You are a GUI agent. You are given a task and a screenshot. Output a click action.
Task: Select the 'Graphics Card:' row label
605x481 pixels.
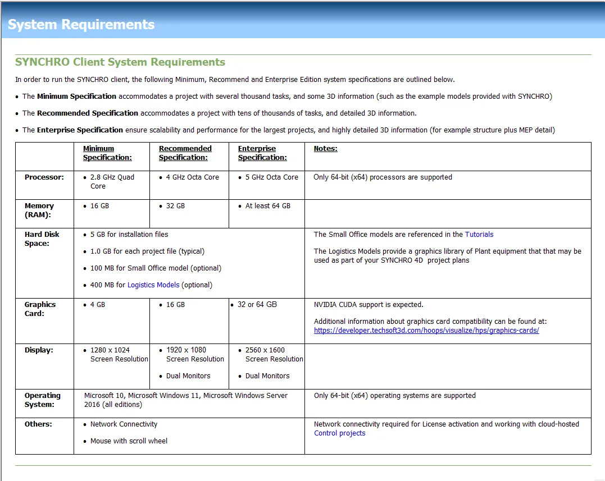coord(40,309)
